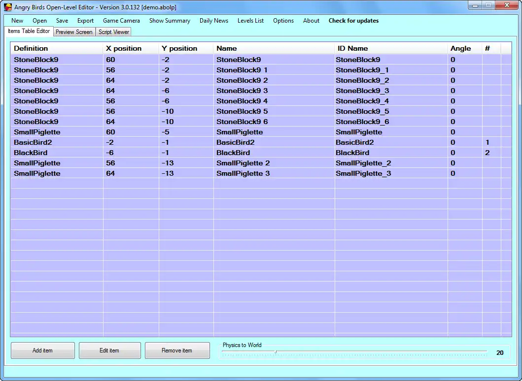Viewport: 522px width, 381px height.
Task: Minimize the editor window
Action: 475,5
